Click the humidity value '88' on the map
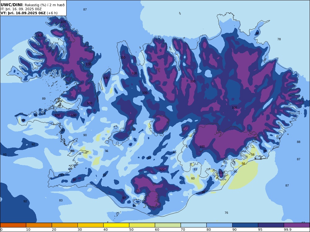310x232 pixels. (299, 142)
